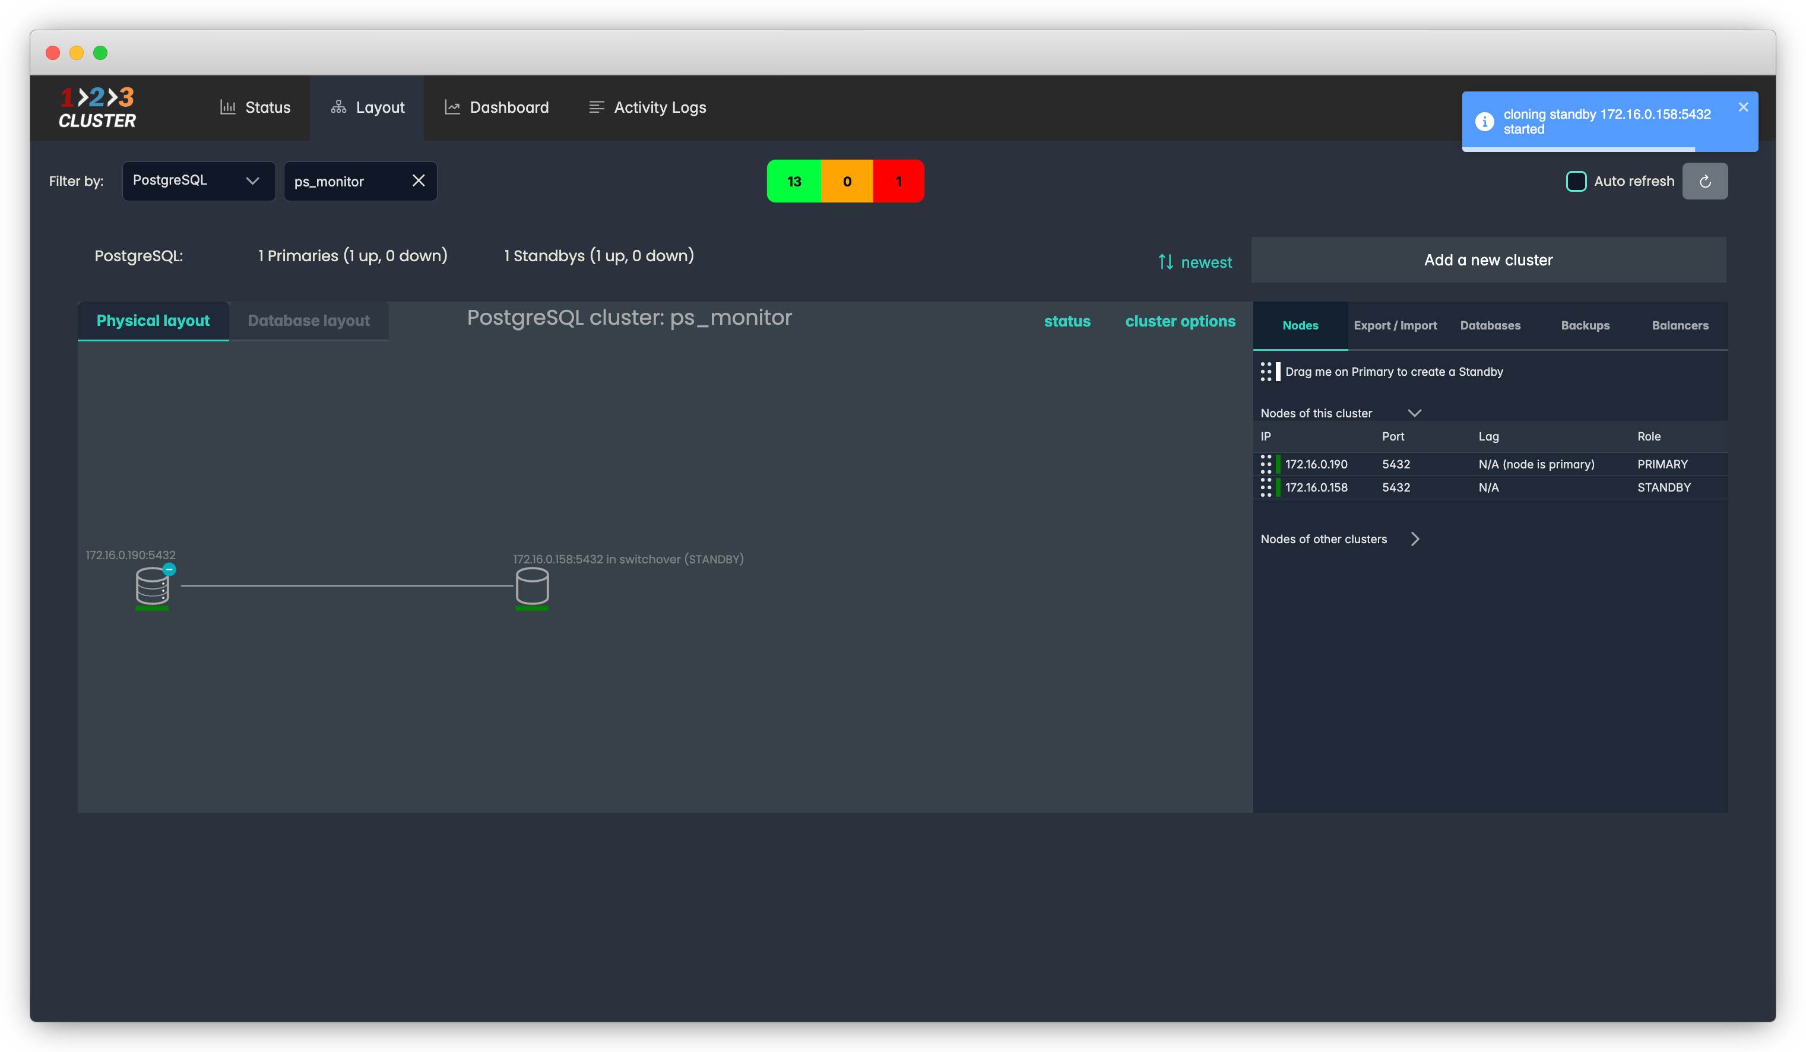Click the primary database node icon

[152, 586]
